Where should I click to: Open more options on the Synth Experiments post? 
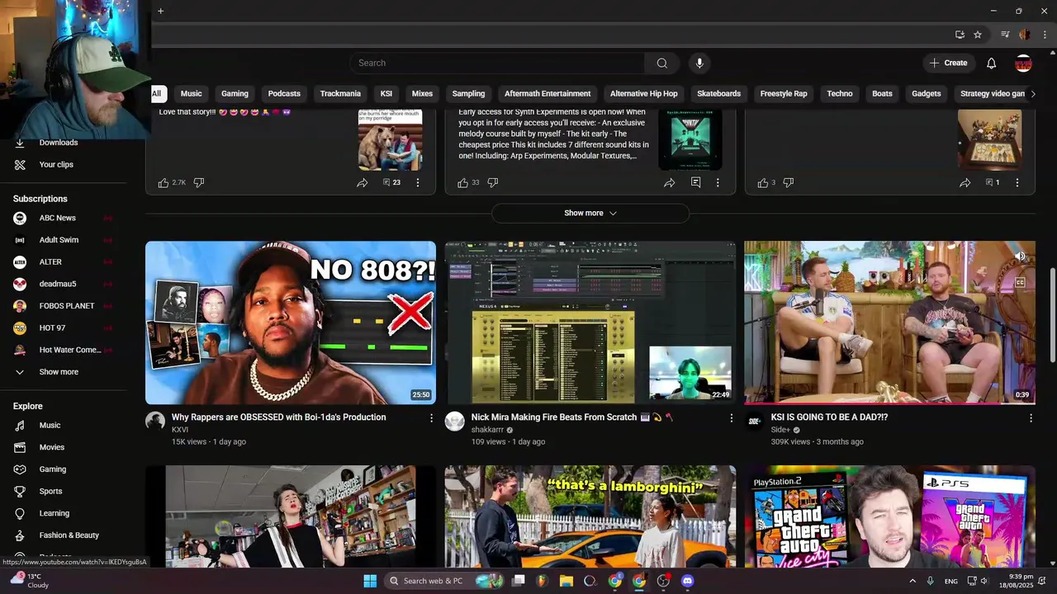coord(718,182)
